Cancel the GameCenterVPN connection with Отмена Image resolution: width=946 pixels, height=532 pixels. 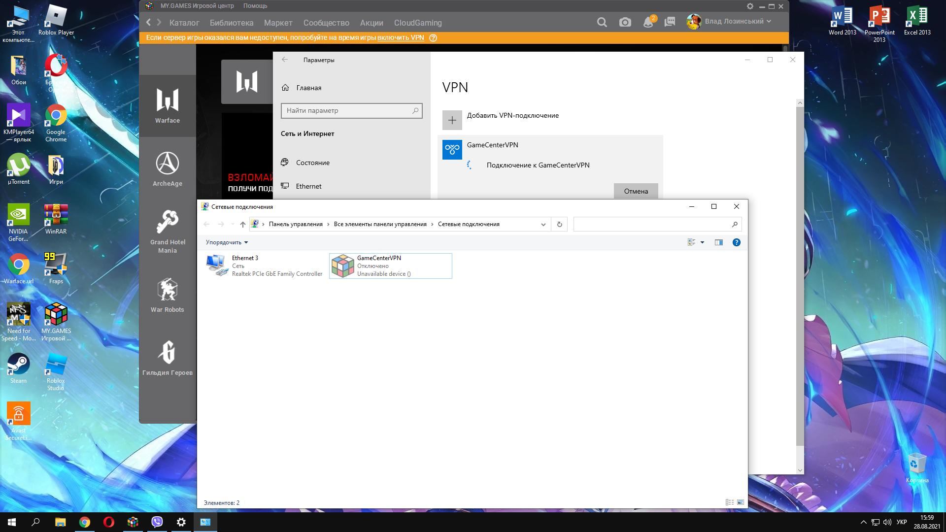[636, 191]
